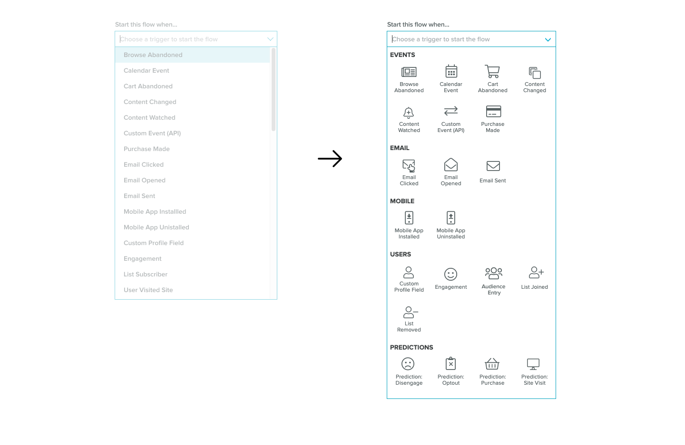The image size is (685, 445).
Task: Choose the Prediction: Purchase basket icon
Action: [492, 364]
